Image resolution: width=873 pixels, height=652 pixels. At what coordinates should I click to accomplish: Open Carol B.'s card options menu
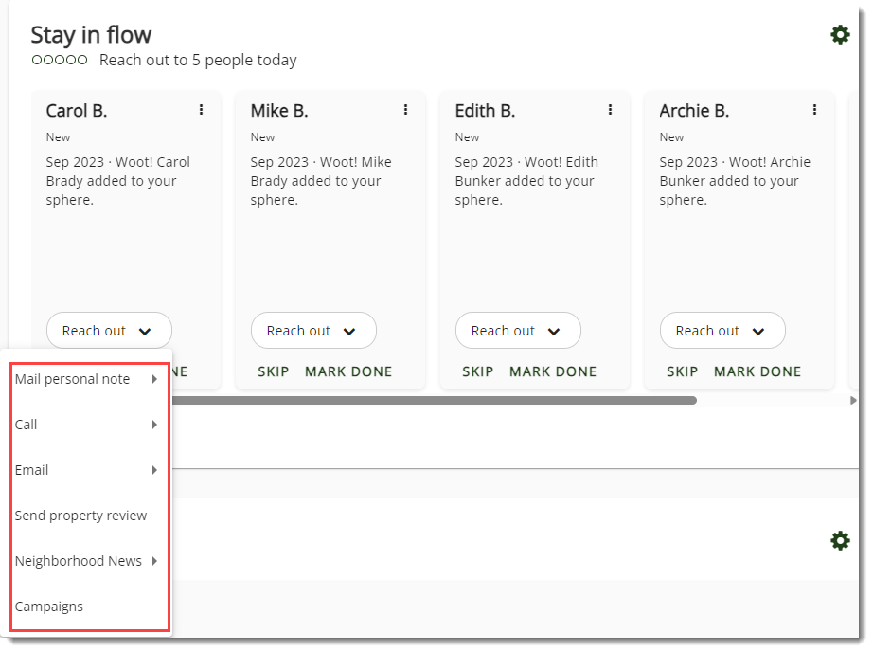tap(201, 110)
